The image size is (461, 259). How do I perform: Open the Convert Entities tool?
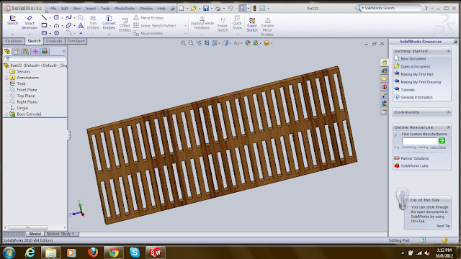[109, 22]
